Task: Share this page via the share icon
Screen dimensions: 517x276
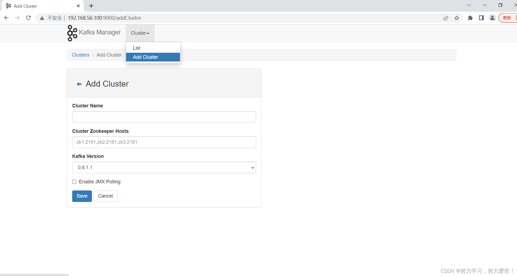Action: click(446, 18)
